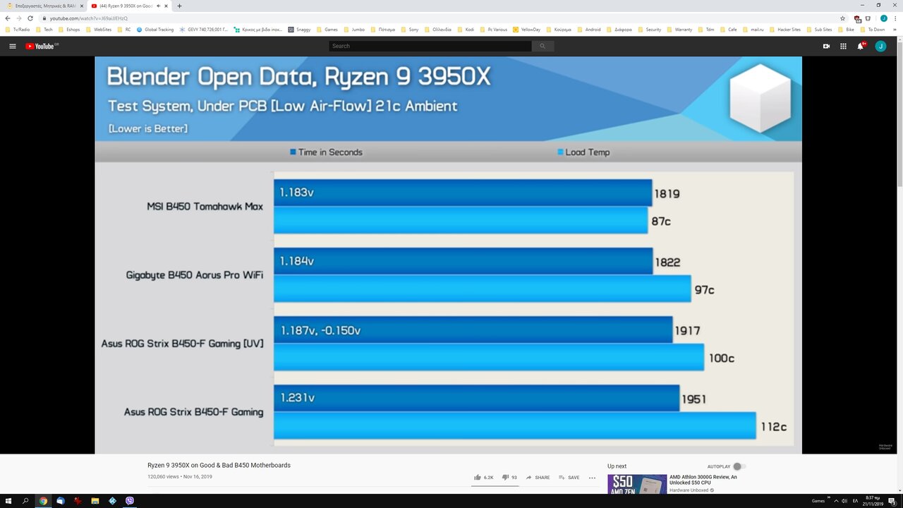Open the more actions three-dot menu under video
903x508 pixels.
pyautogui.click(x=592, y=478)
